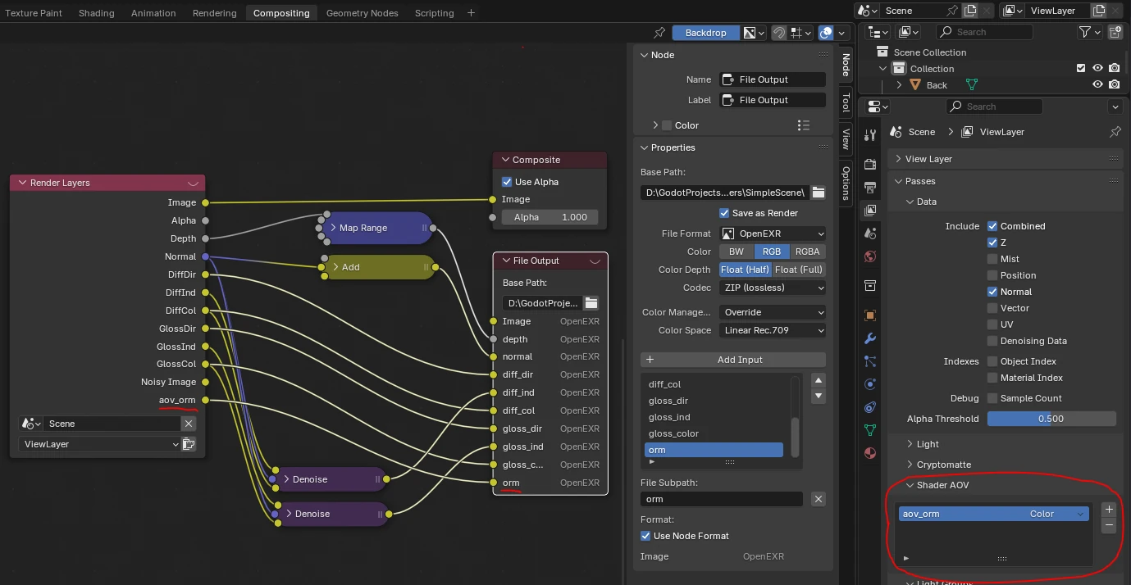The image size is (1131, 585).
Task: Open the File Format dropdown showing OpenEXR
Action: [772, 233]
